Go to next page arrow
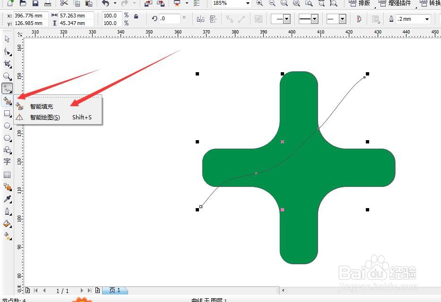This screenshot has width=441, height=302. 82,291
